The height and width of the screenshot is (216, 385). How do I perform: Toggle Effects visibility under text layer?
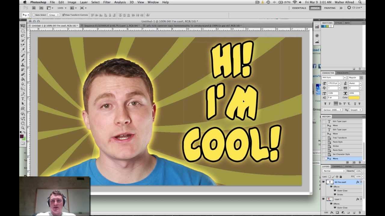click(331, 187)
